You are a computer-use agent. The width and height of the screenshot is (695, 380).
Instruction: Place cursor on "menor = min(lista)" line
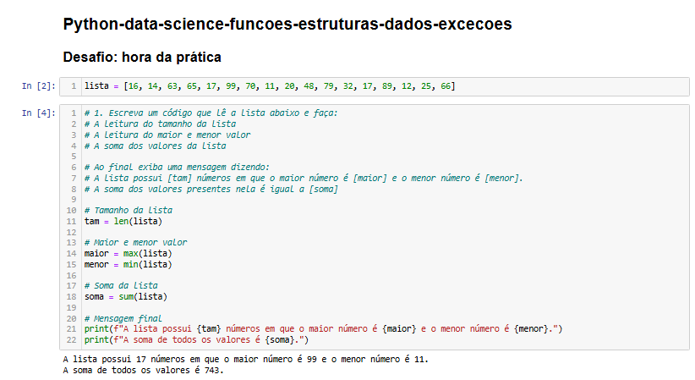[128, 265]
